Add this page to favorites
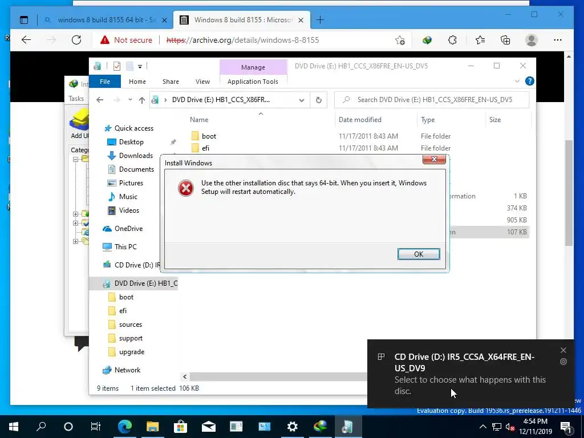This screenshot has width=584, height=438. [400, 40]
